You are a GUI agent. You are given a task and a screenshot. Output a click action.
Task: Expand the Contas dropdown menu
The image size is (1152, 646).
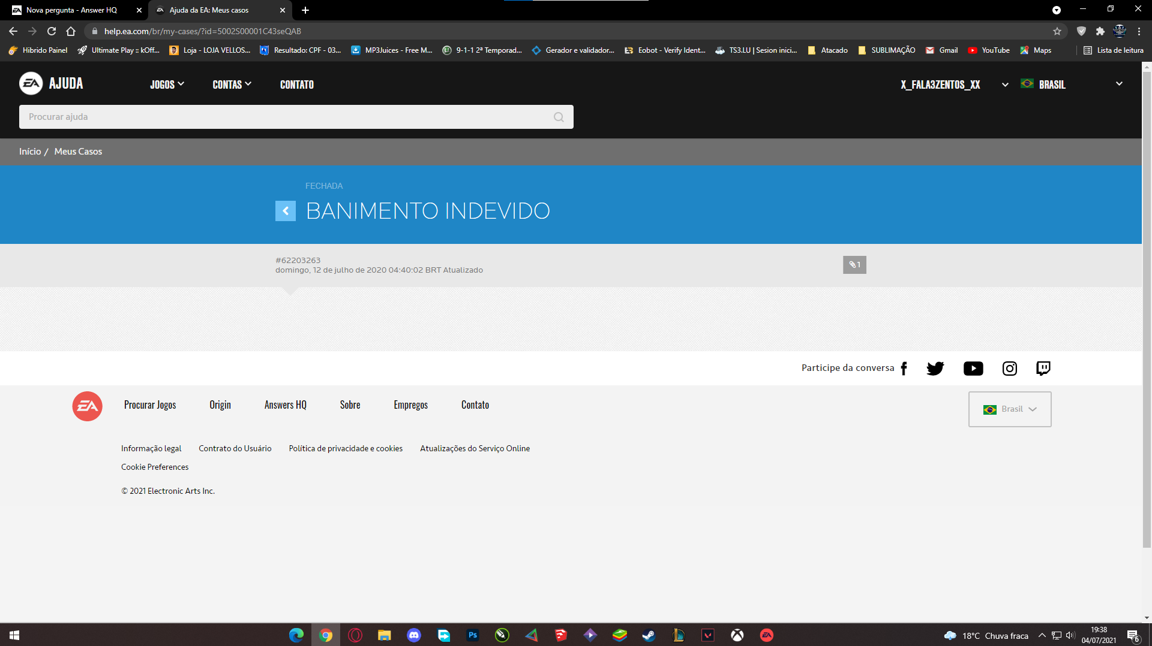[232, 84]
